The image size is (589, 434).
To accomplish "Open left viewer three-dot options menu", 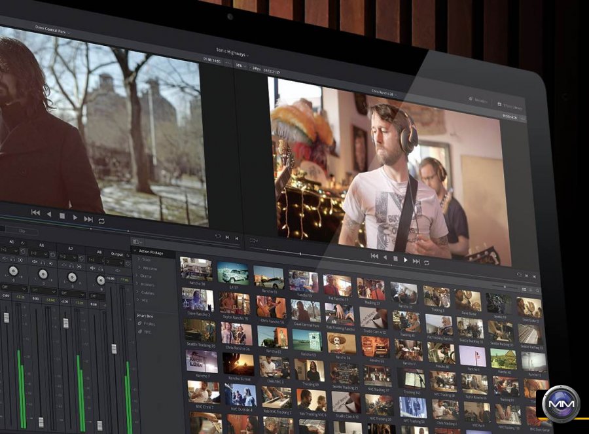I will [x=228, y=63].
